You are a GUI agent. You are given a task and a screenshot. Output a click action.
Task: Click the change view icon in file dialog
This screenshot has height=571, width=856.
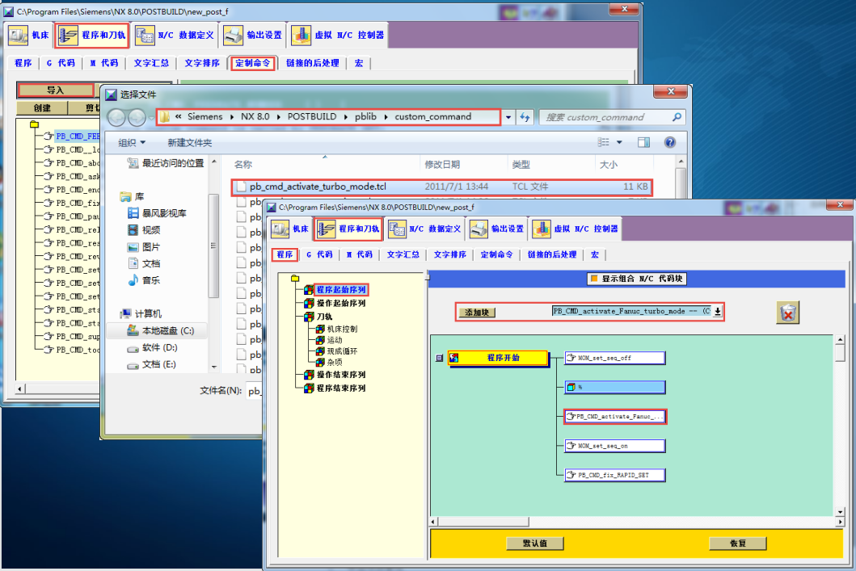(603, 142)
